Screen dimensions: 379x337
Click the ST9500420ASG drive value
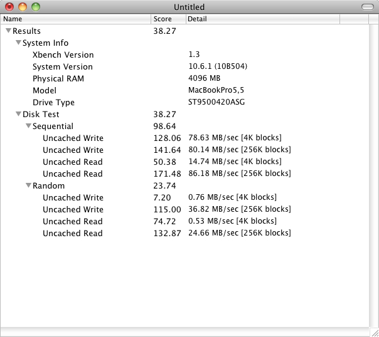(x=216, y=102)
